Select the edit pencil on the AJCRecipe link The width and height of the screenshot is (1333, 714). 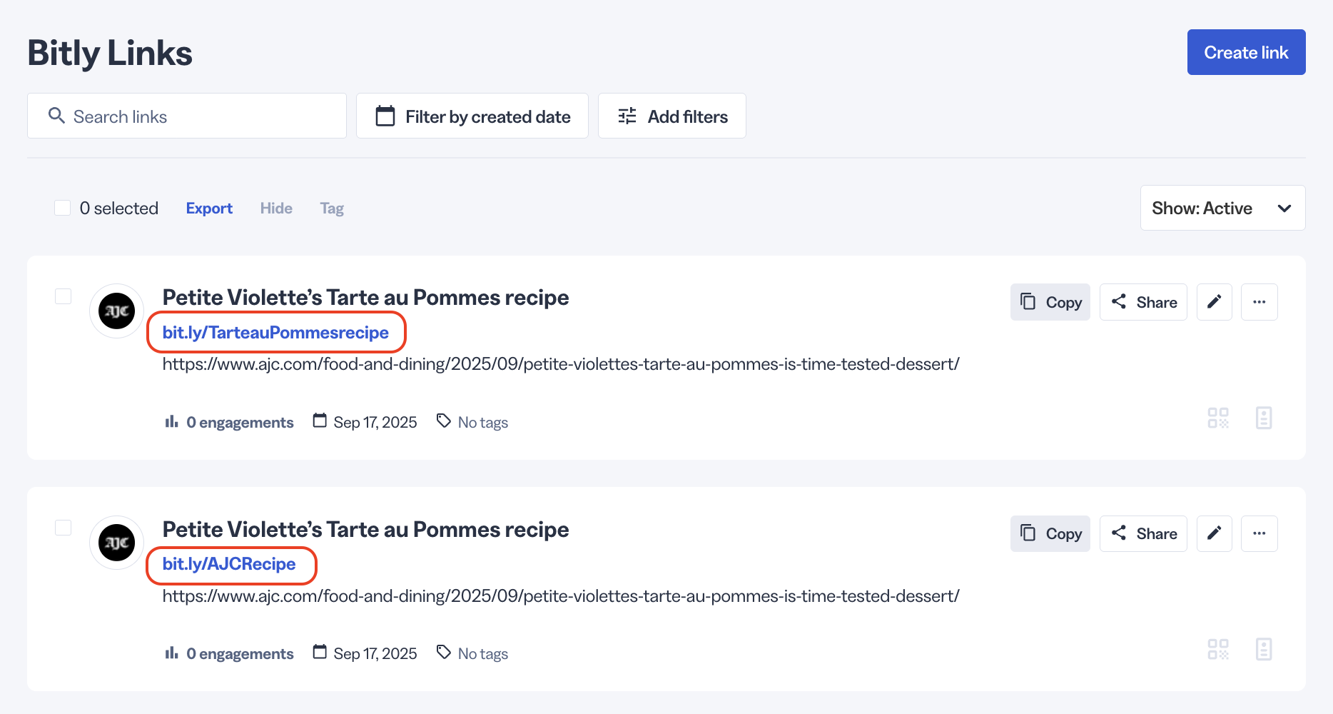pyautogui.click(x=1214, y=533)
